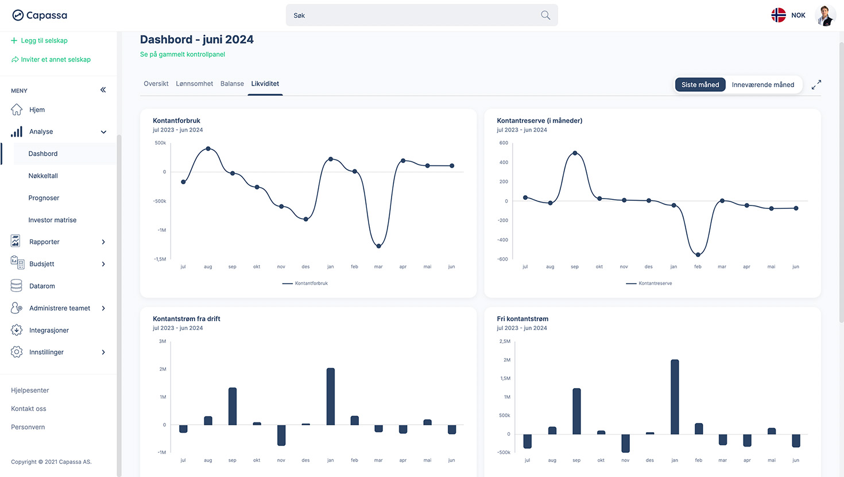The image size is (844, 477).
Task: Click the sep peak point in Kontantreserve chart
Action: coord(575,153)
